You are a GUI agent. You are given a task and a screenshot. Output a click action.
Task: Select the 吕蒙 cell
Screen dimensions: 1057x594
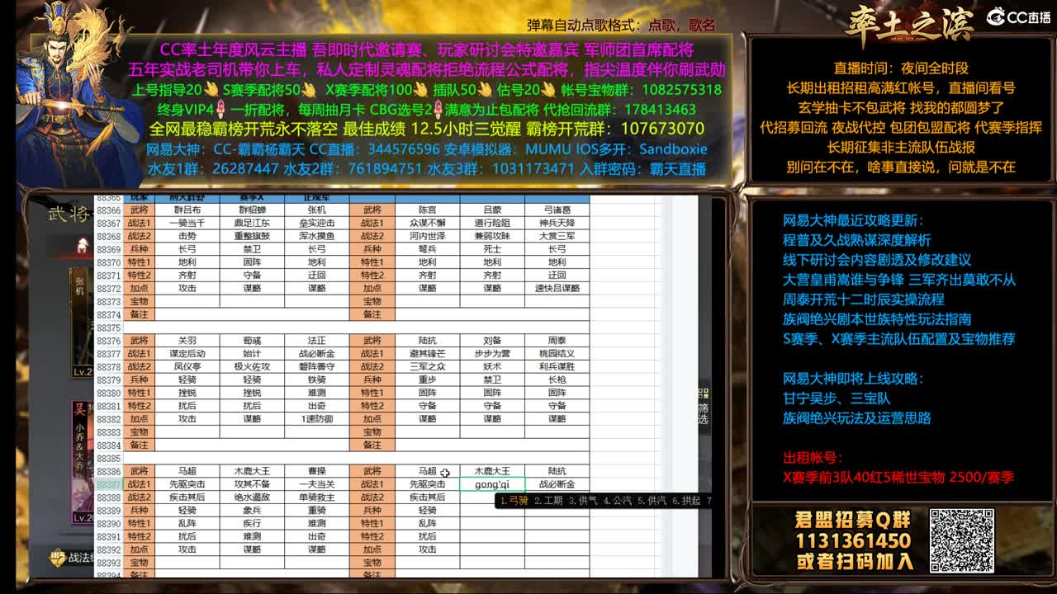click(x=492, y=210)
